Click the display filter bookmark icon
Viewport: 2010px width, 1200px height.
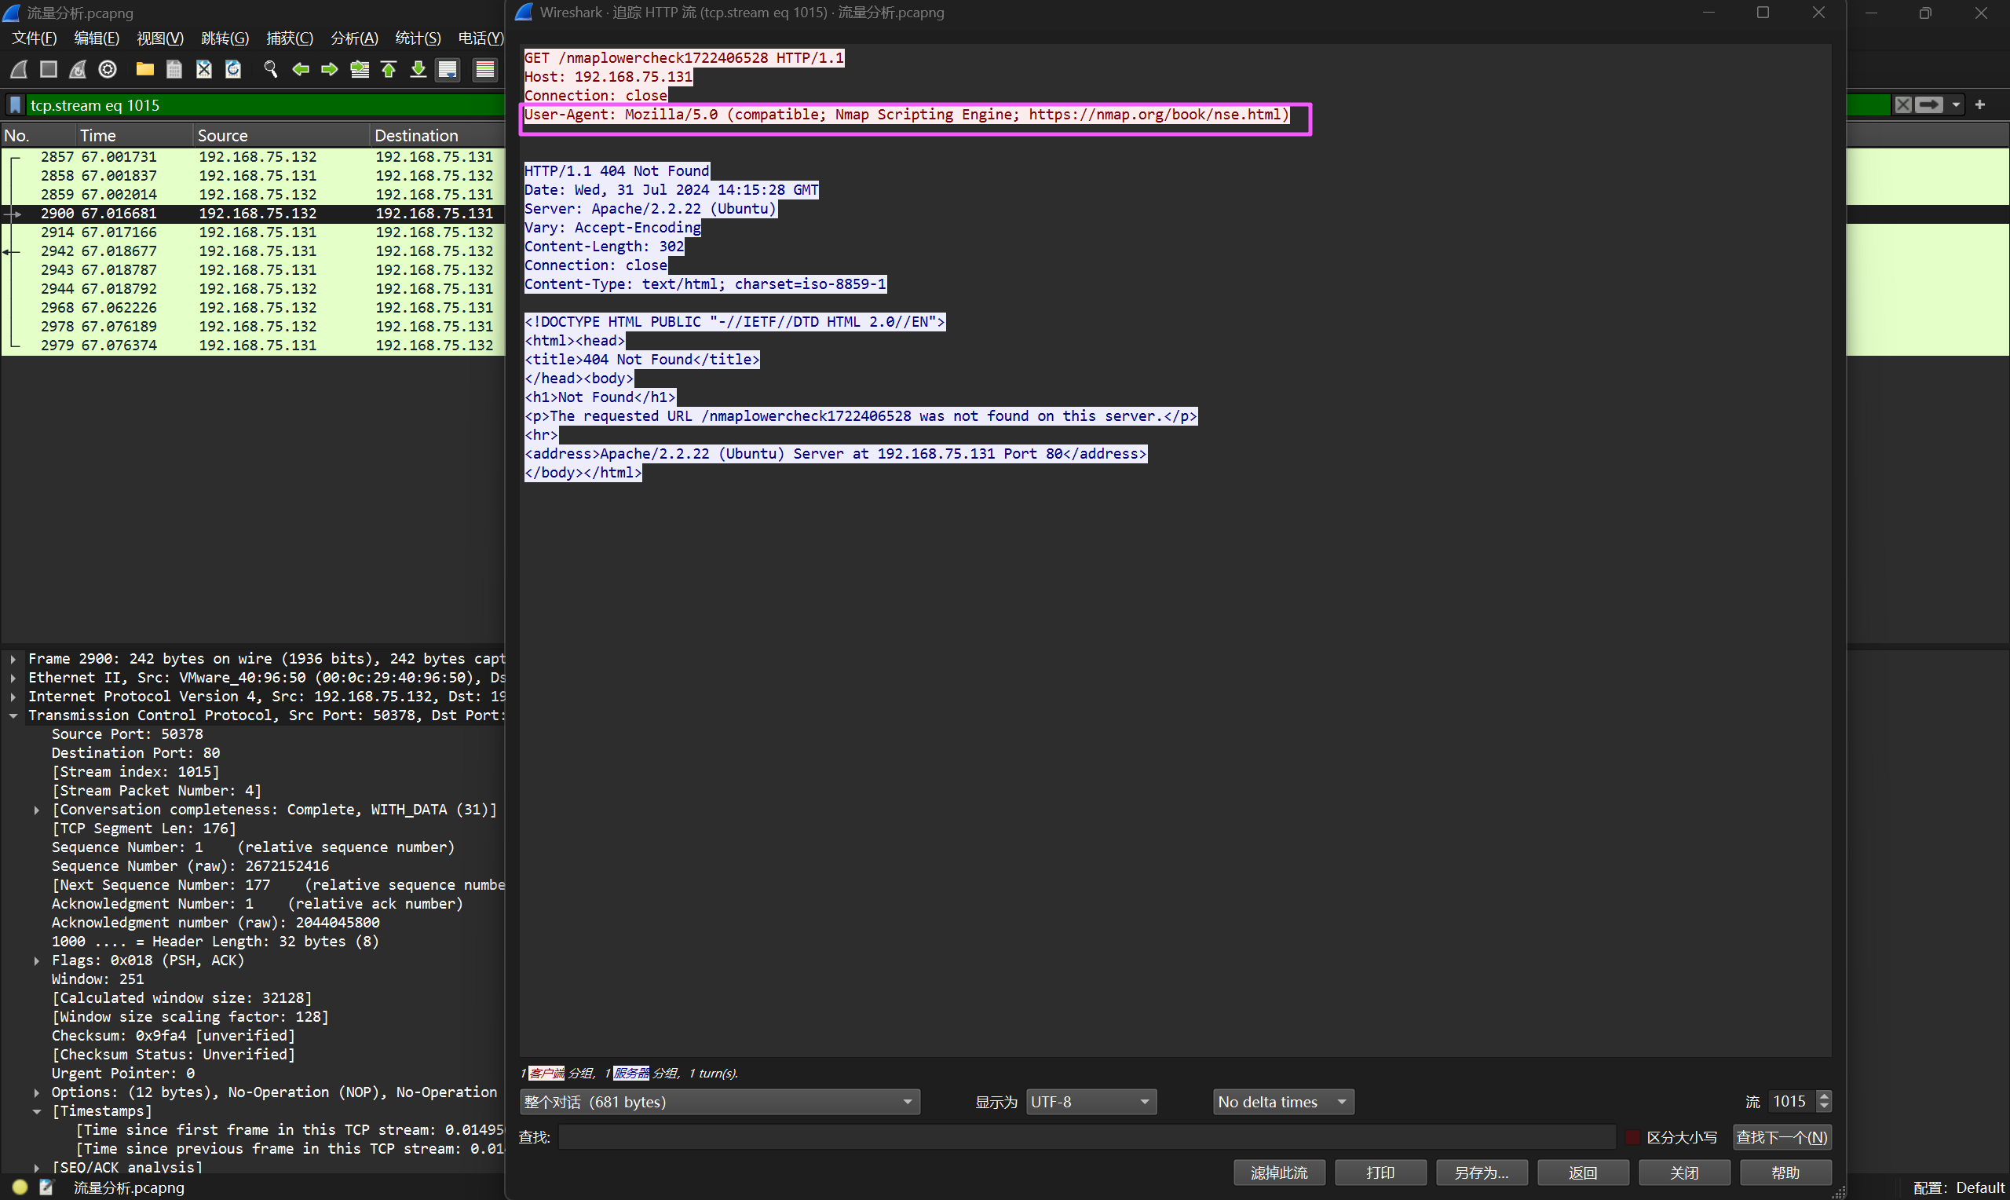click(x=16, y=105)
